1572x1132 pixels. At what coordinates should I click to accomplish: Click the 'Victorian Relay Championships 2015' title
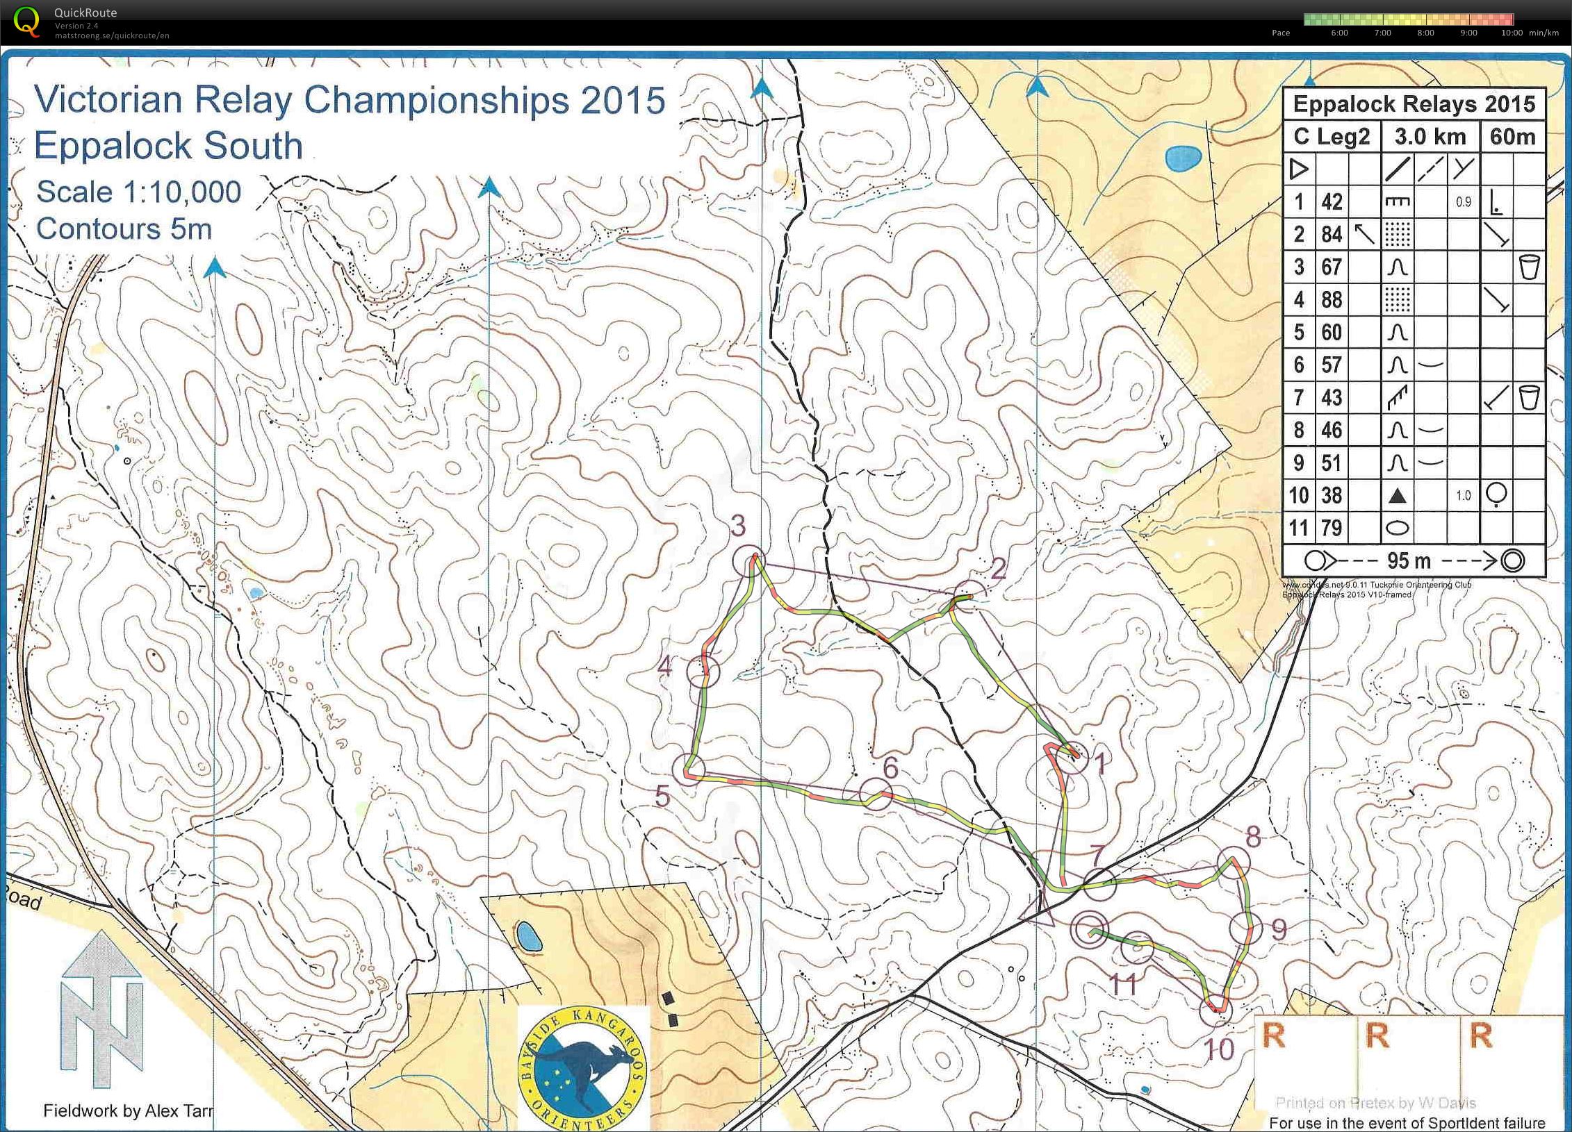[x=350, y=100]
